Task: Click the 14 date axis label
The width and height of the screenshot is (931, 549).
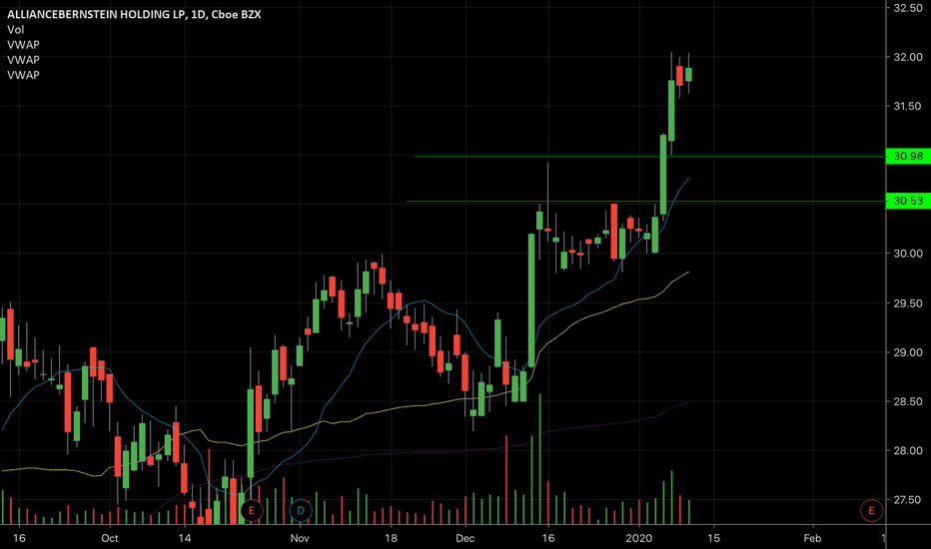Action: [x=185, y=538]
